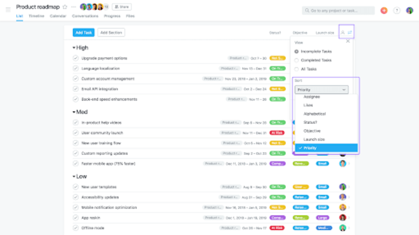Open assignee avatar on New user templates
The image size is (419, 235).
[343, 187]
